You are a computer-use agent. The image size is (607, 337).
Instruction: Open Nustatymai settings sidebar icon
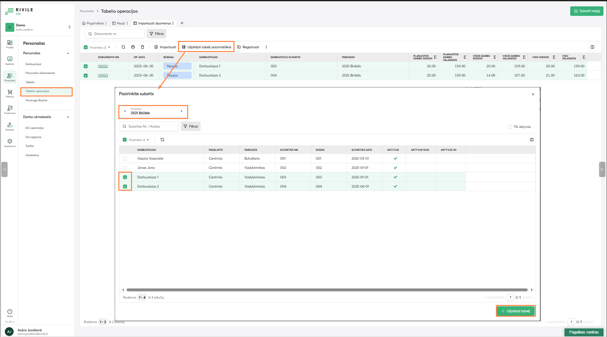coord(10,142)
